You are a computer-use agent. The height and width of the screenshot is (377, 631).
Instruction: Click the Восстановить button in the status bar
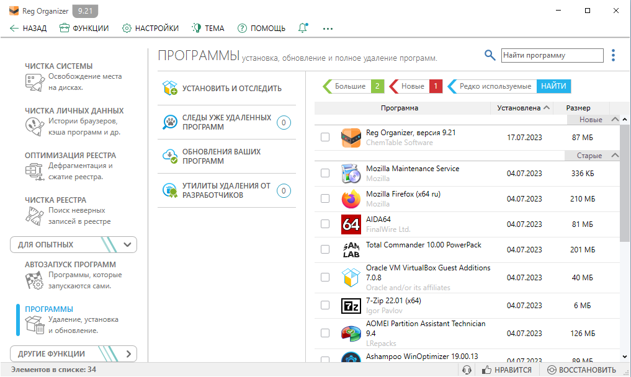[581, 370]
